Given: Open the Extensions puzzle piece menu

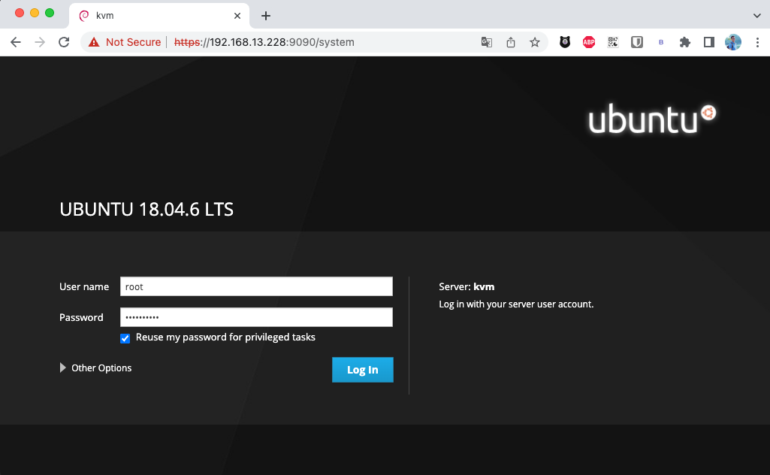Looking at the screenshot, I should (x=685, y=42).
